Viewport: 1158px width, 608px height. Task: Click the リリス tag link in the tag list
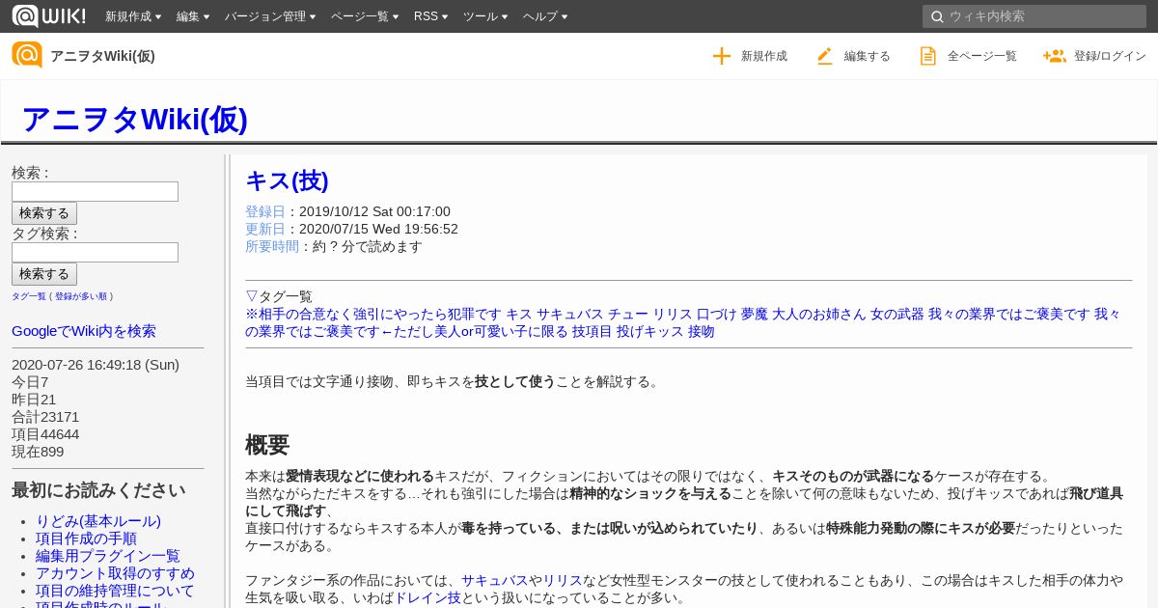point(673,314)
